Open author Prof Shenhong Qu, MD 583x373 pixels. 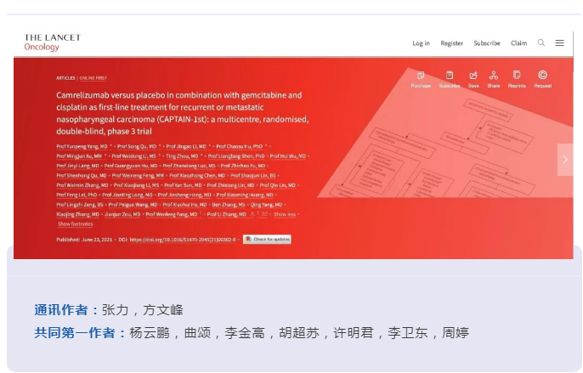pos(82,176)
